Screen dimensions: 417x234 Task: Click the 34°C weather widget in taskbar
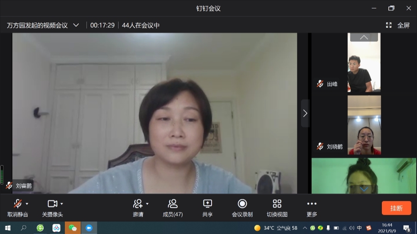[x=276, y=228]
